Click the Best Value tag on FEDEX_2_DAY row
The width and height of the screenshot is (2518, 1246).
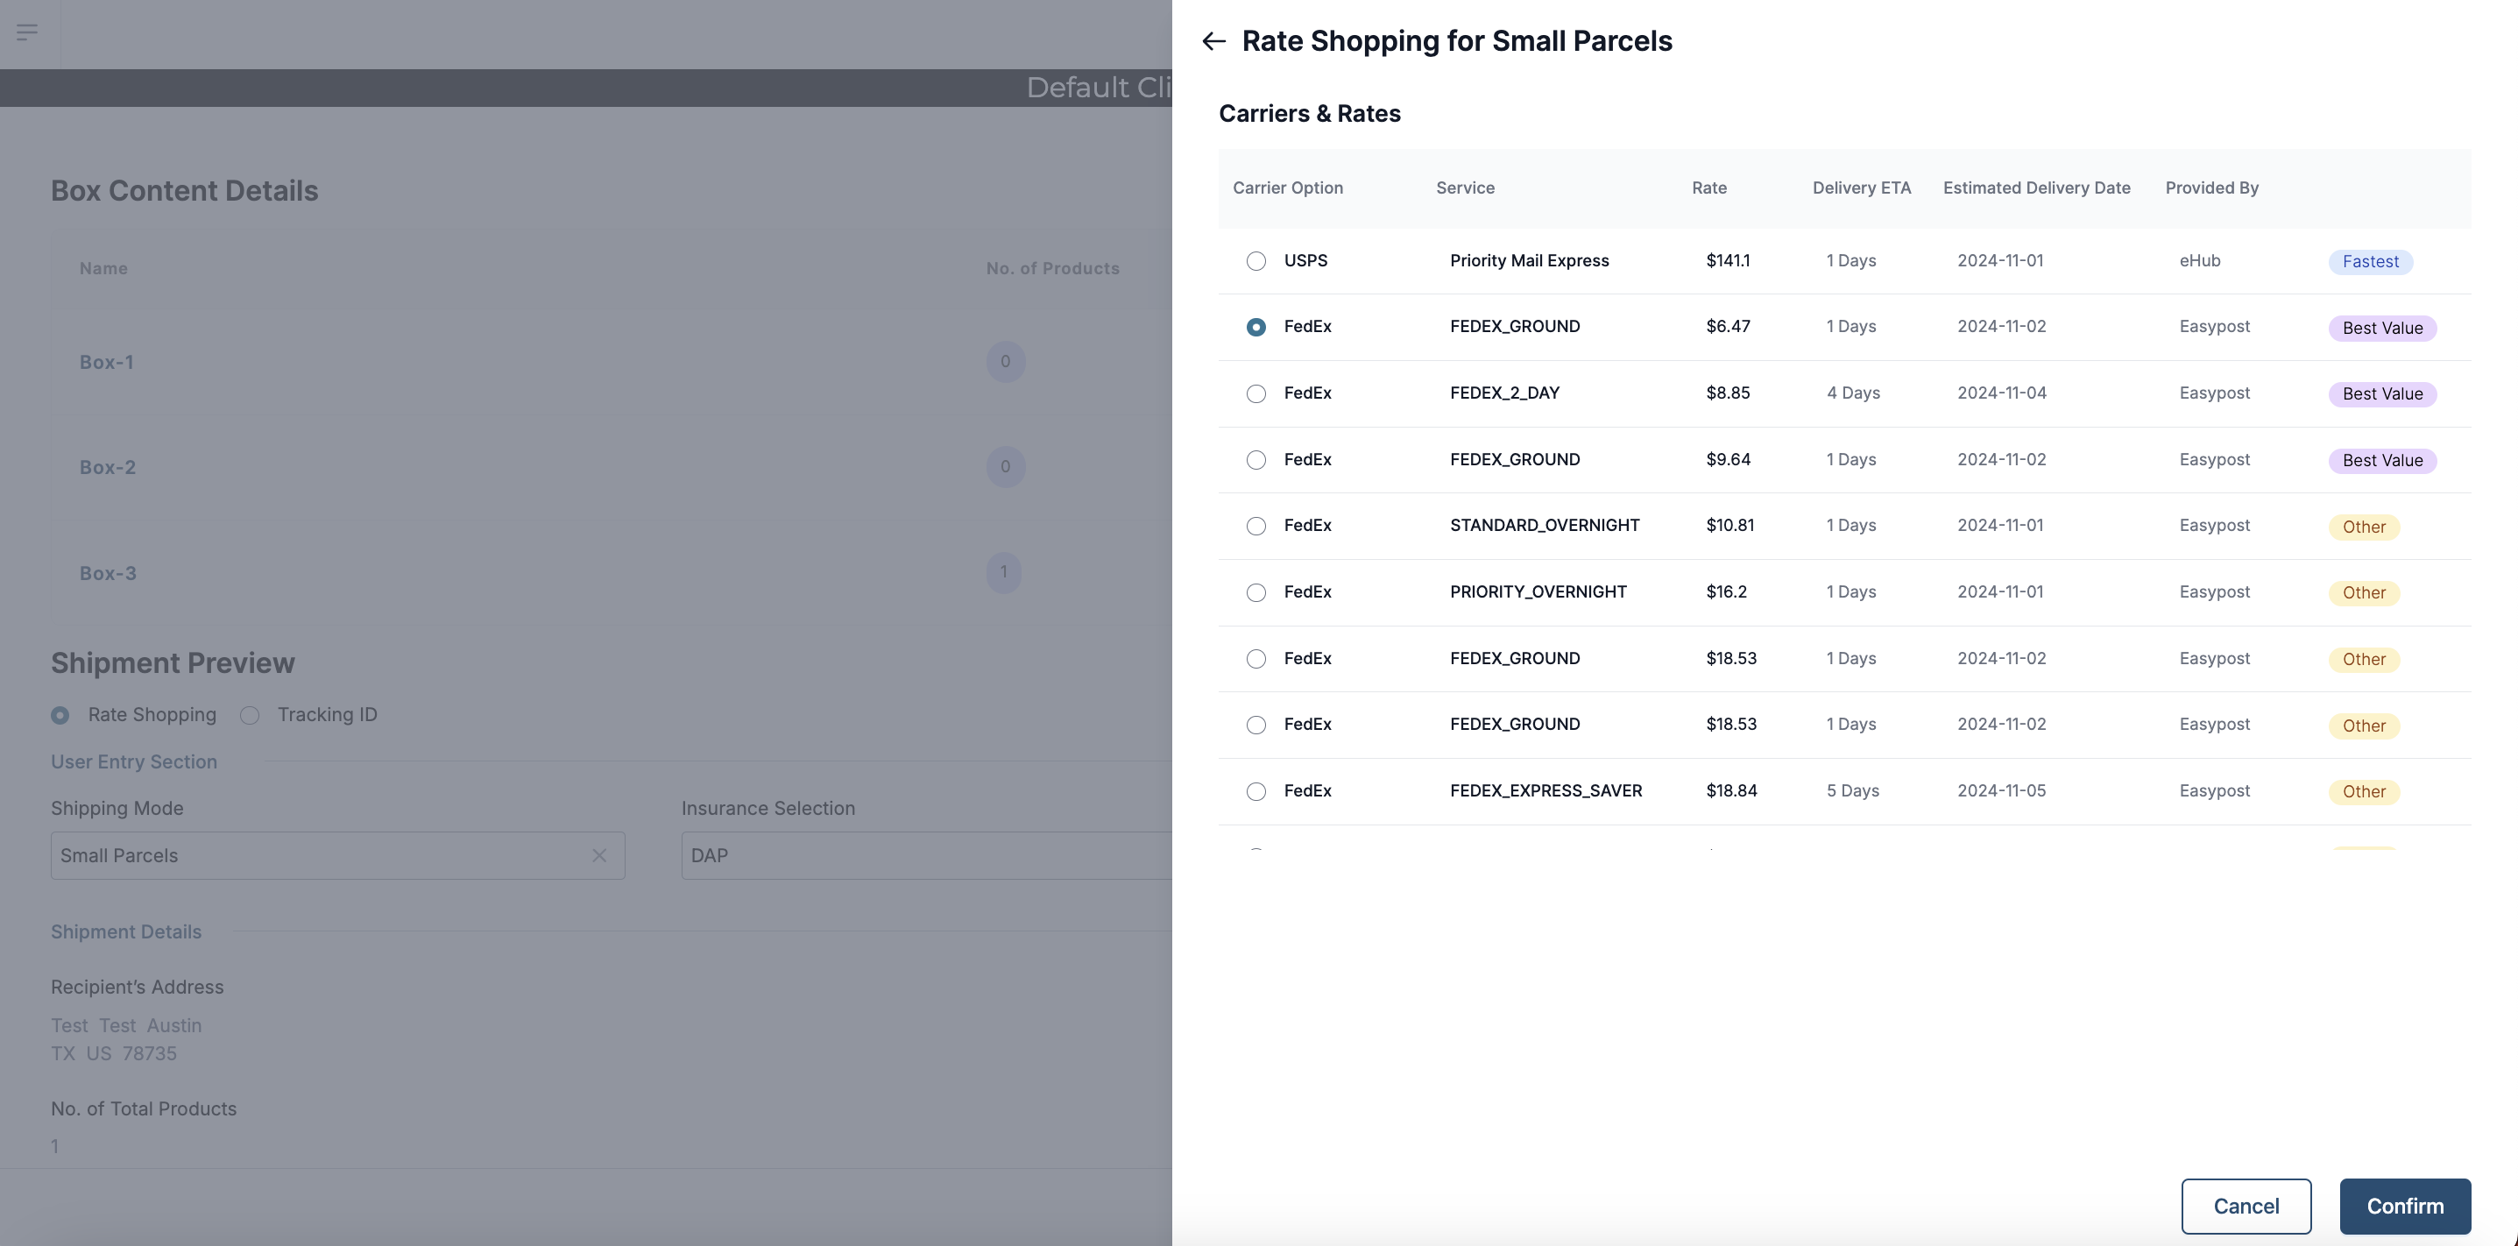(2381, 393)
